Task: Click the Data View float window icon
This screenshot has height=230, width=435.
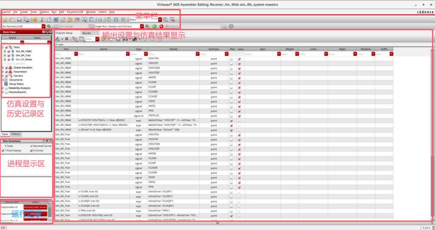Action: click(x=47, y=32)
